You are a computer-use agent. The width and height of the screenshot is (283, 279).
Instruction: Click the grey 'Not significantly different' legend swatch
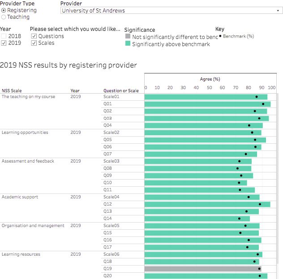[128, 37]
